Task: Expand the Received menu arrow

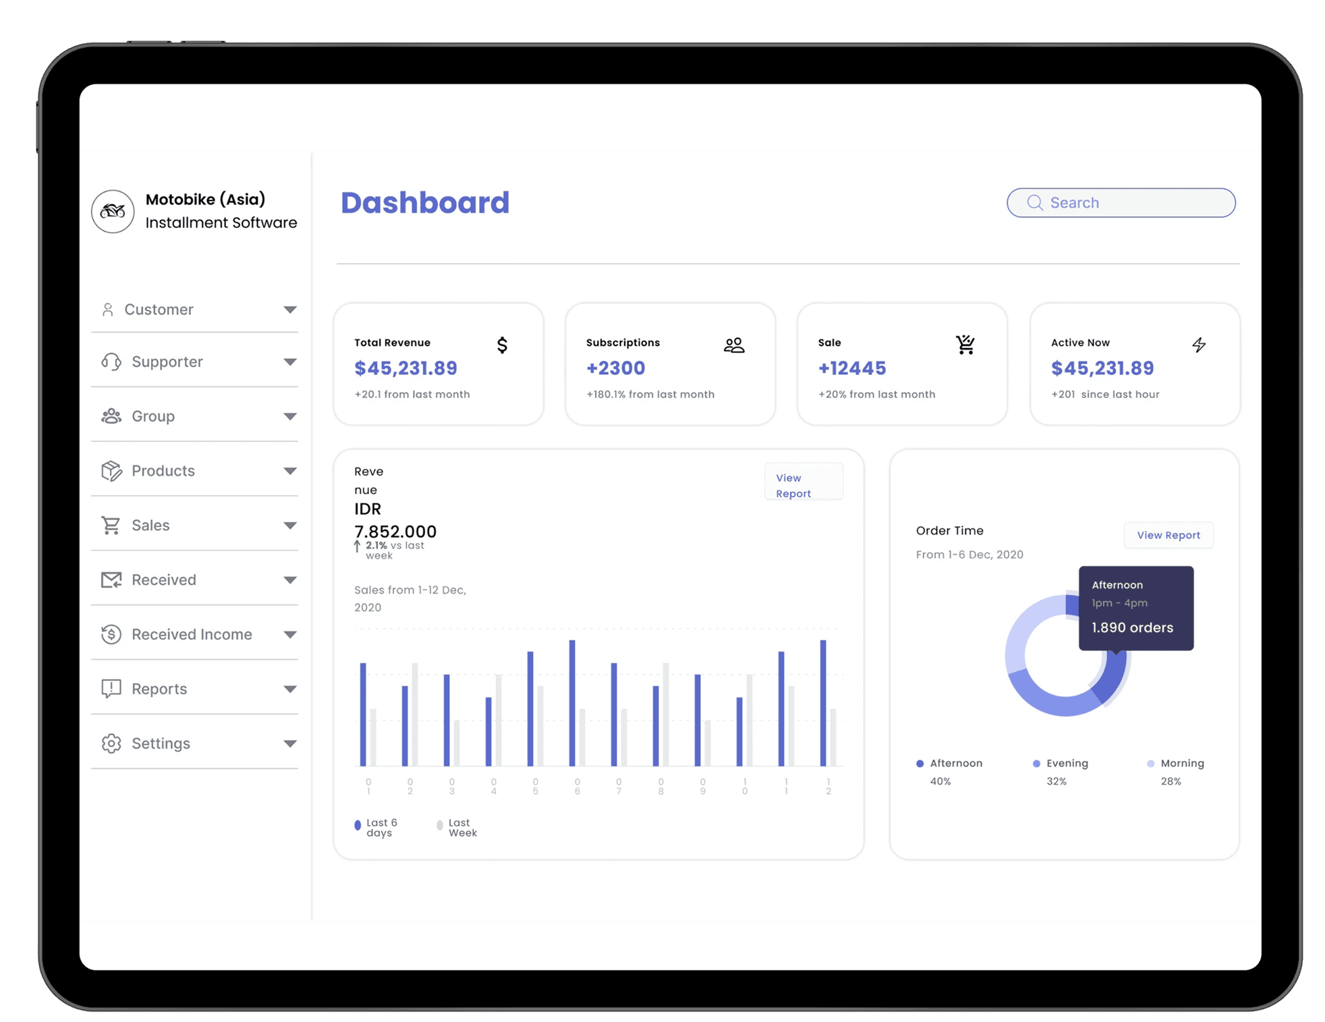Action: click(289, 580)
